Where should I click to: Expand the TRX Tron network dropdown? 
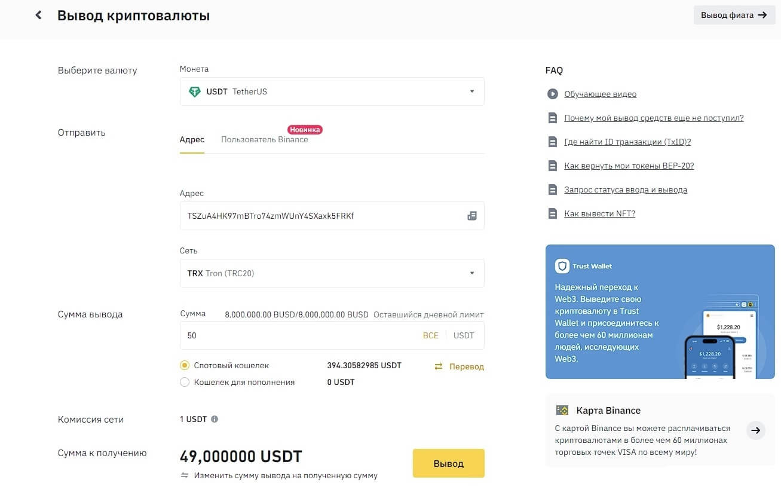[x=471, y=273]
